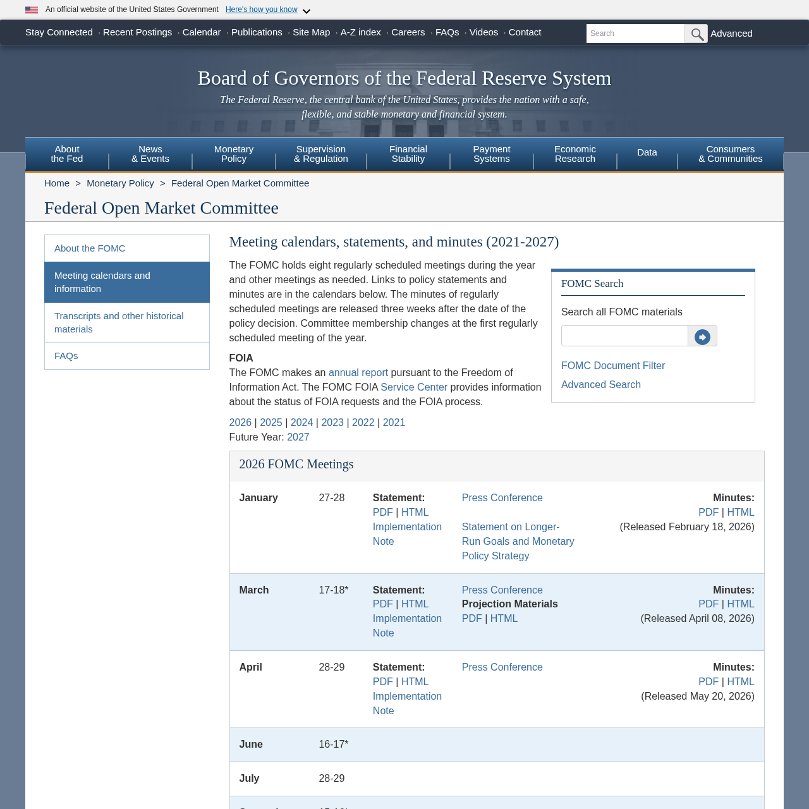Open the Contact link
This screenshot has width=809, height=809.
pos(525,32)
